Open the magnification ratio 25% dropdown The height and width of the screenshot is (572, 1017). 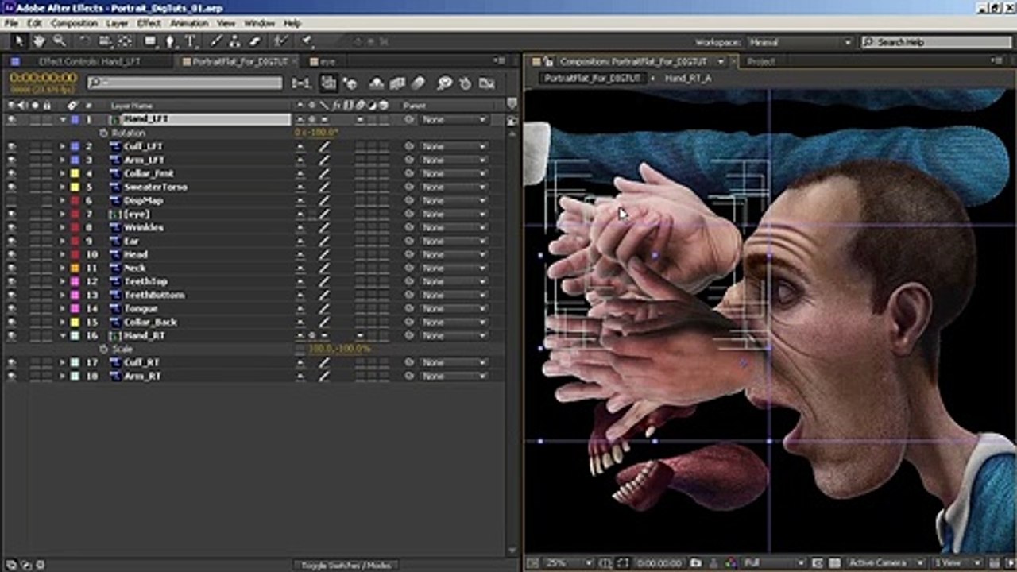coord(569,563)
